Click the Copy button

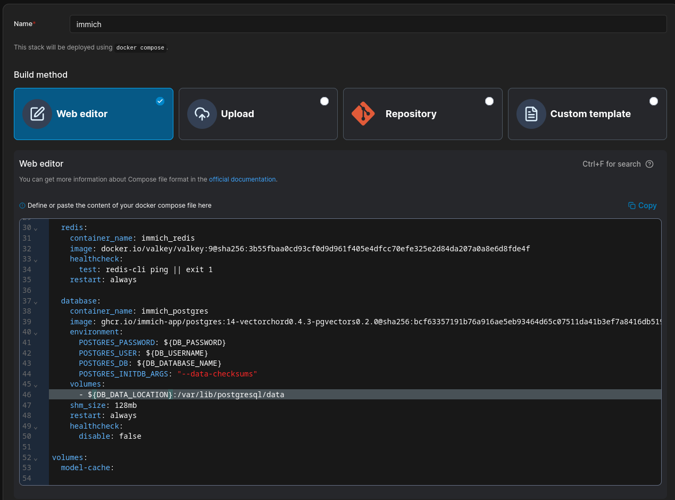pos(642,206)
